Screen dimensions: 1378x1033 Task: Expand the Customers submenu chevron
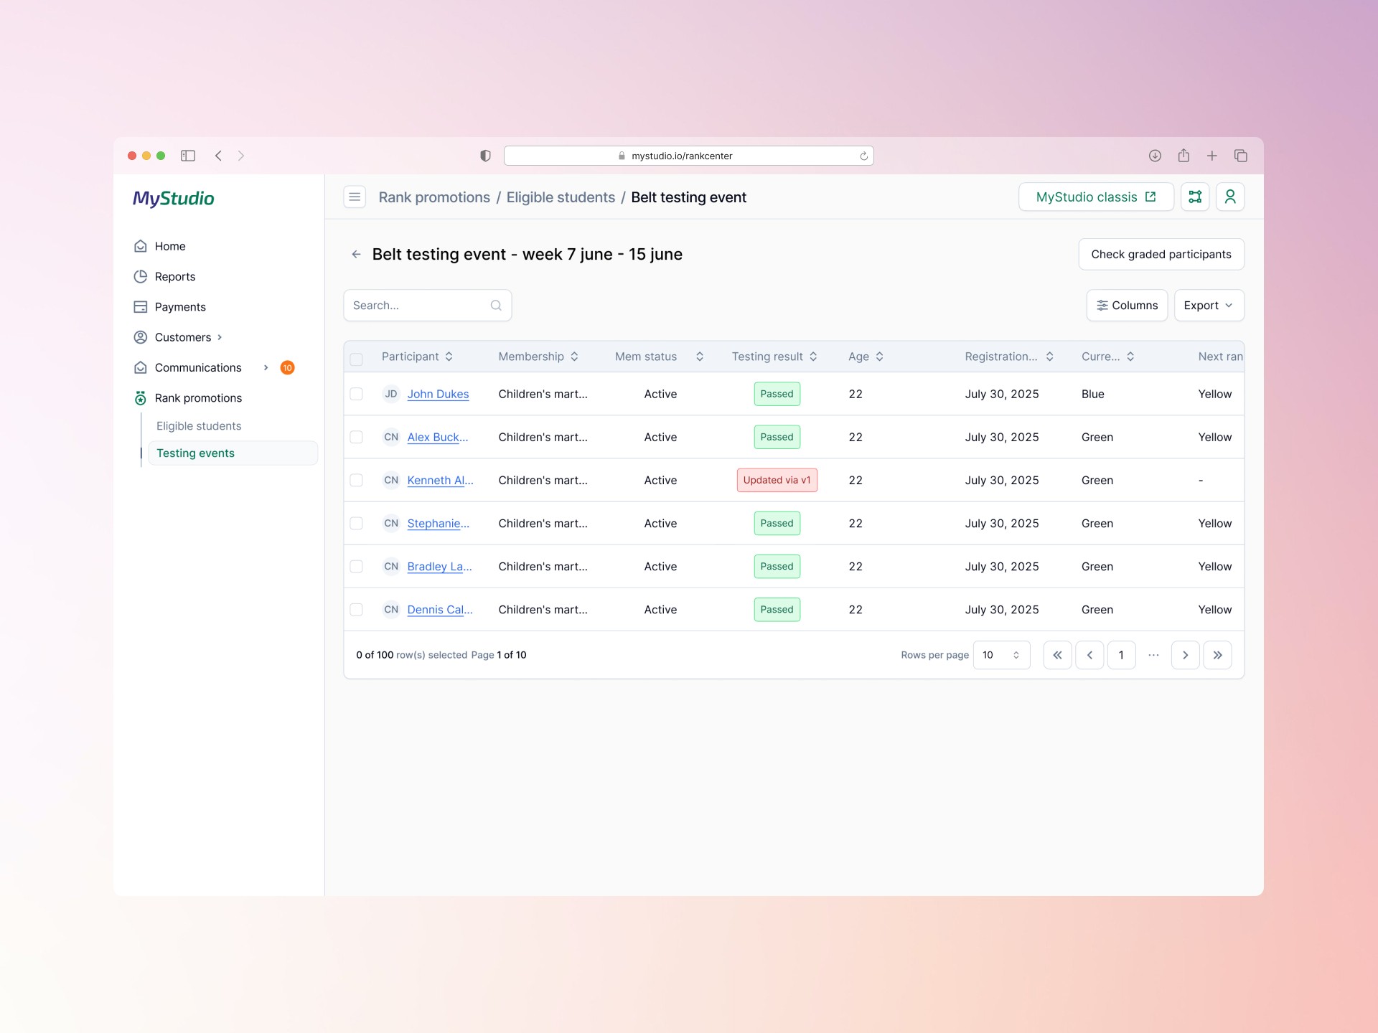coord(220,337)
